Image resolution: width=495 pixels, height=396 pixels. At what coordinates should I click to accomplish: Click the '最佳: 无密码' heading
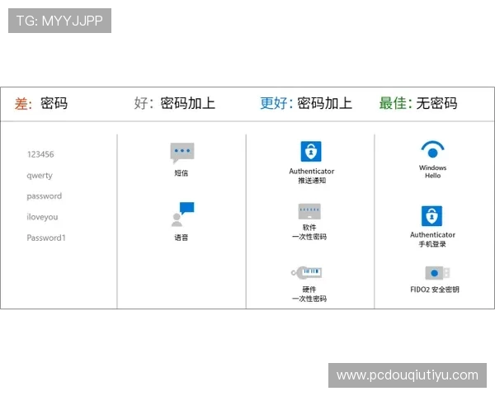pyautogui.click(x=418, y=104)
